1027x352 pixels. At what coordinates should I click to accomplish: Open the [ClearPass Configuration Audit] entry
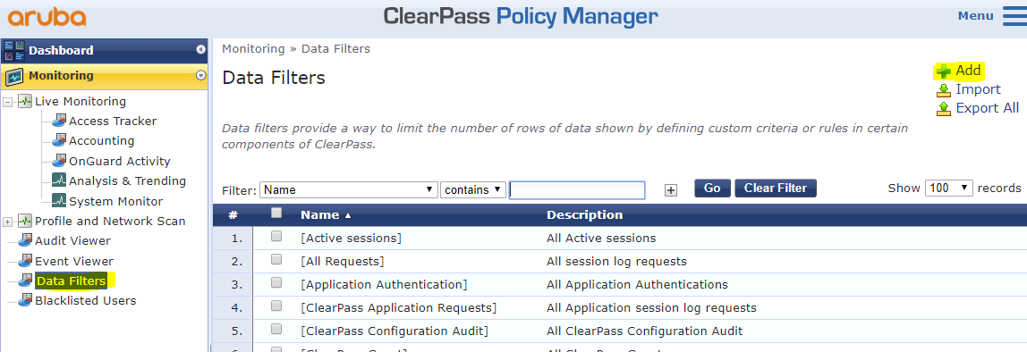395,331
